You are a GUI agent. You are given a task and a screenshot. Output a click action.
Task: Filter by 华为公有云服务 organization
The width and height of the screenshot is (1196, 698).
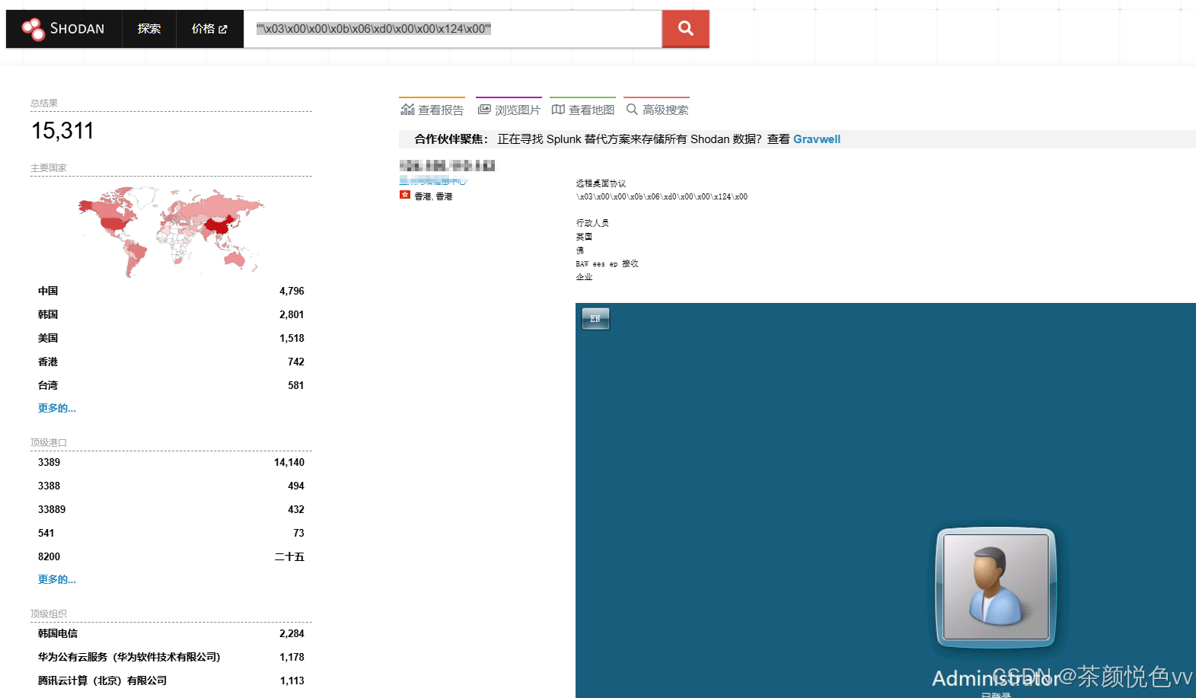coord(171,657)
